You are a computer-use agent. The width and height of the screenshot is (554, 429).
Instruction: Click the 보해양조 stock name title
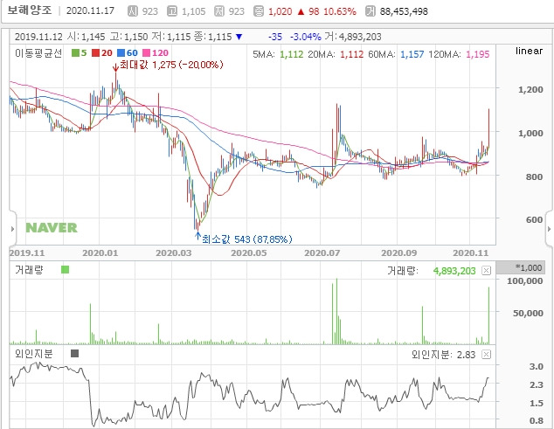click(30, 10)
